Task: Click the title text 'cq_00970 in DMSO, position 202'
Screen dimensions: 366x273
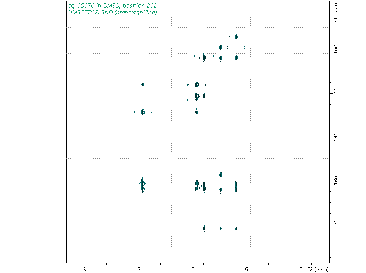Action: pos(113,6)
